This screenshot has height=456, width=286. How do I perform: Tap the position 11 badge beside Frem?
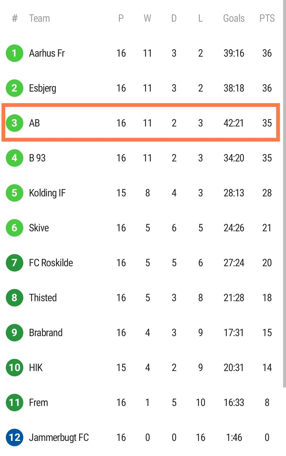pyautogui.click(x=14, y=403)
